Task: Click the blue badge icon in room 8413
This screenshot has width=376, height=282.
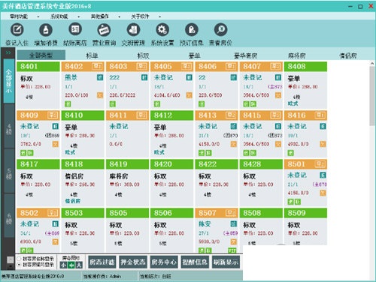Action: point(234,126)
